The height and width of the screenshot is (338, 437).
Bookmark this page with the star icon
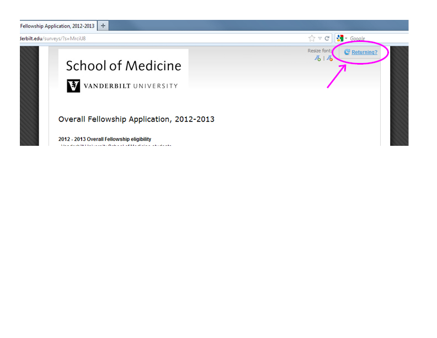click(x=312, y=38)
